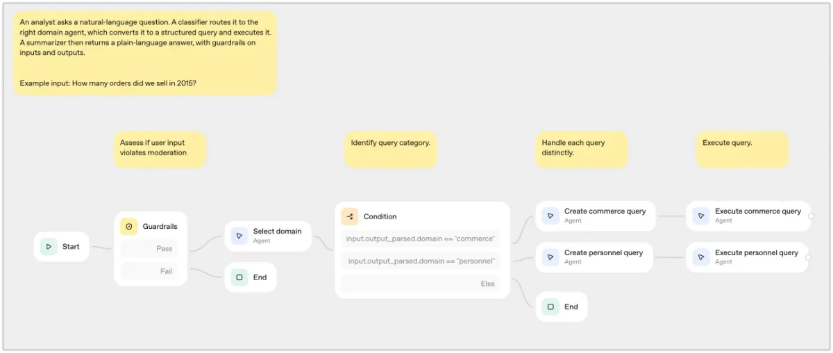The width and height of the screenshot is (833, 353).
Task: Click the 'Create commerce query' title
Action: coord(605,212)
